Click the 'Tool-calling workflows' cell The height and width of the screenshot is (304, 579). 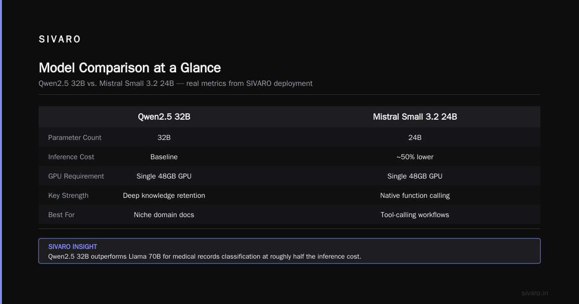click(x=415, y=215)
